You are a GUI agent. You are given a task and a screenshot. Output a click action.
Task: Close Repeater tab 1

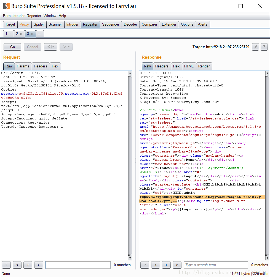[10, 34]
